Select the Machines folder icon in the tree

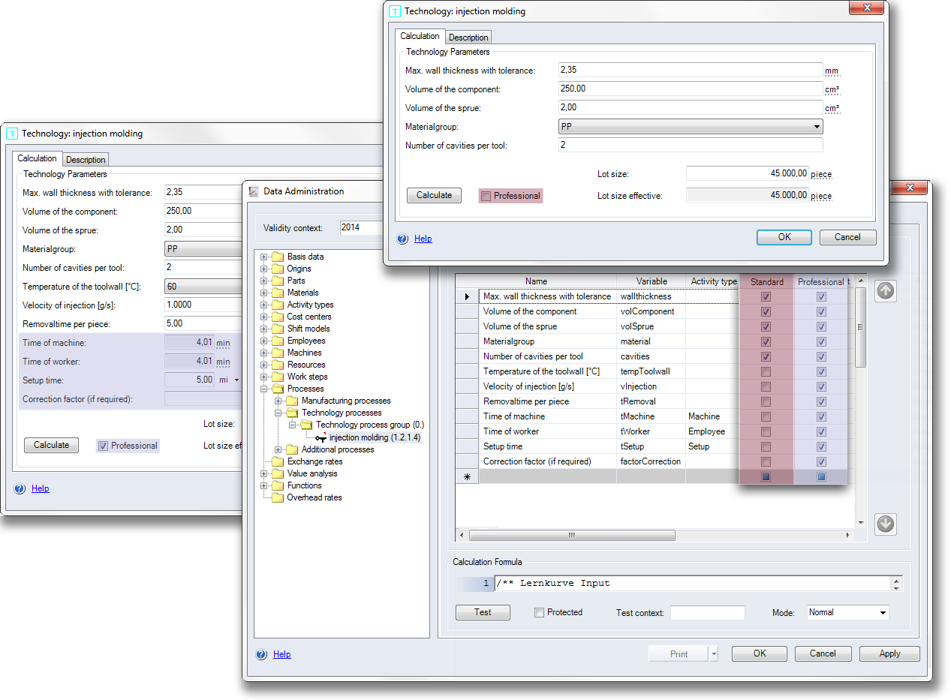click(278, 353)
